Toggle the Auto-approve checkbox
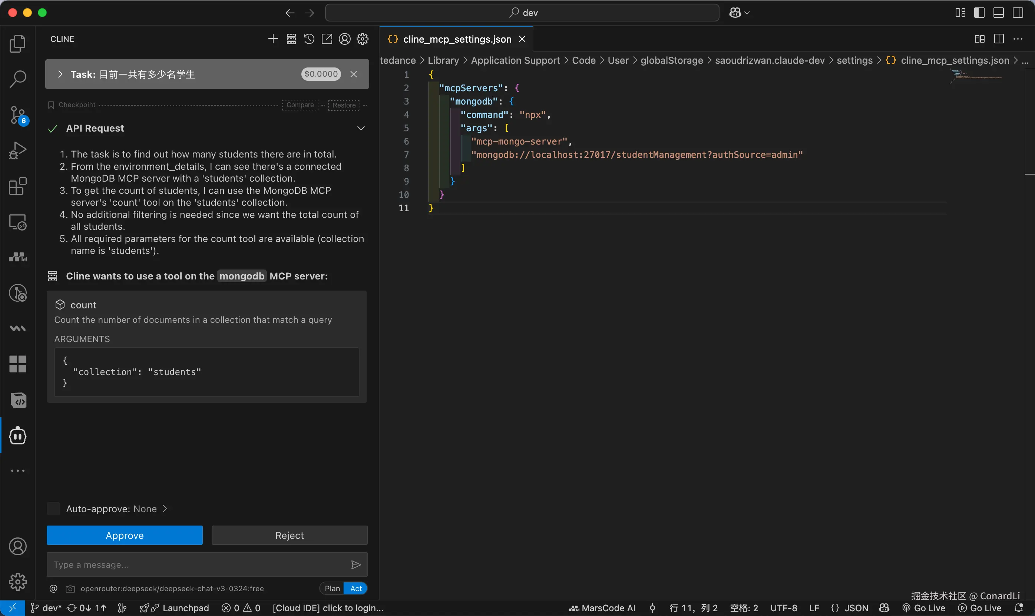 pos(53,509)
